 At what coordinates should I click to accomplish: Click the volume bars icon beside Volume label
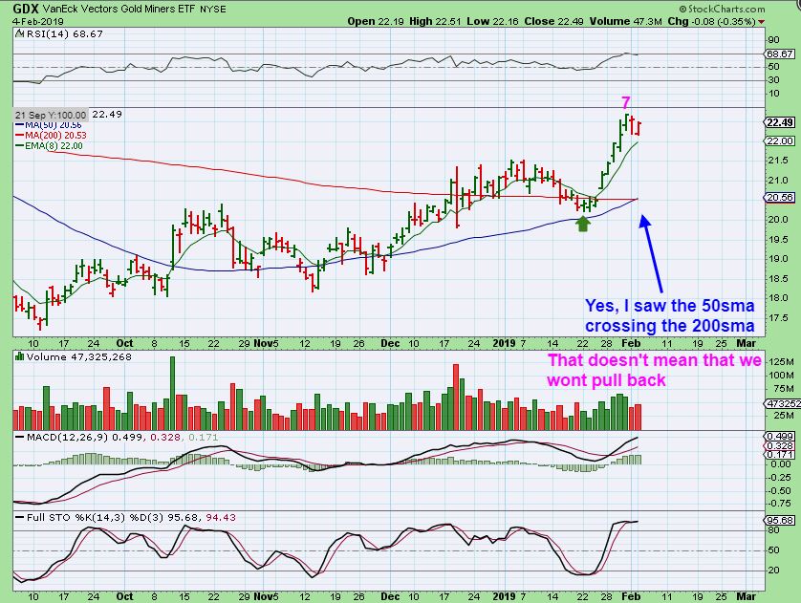click(19, 356)
